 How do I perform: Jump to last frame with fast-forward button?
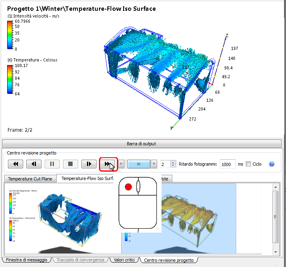(x=108, y=164)
